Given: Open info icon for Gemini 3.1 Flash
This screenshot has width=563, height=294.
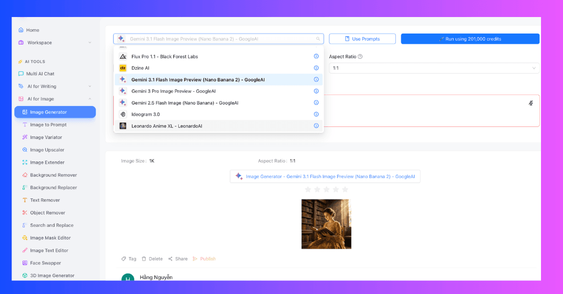Looking at the screenshot, I should (316, 79).
